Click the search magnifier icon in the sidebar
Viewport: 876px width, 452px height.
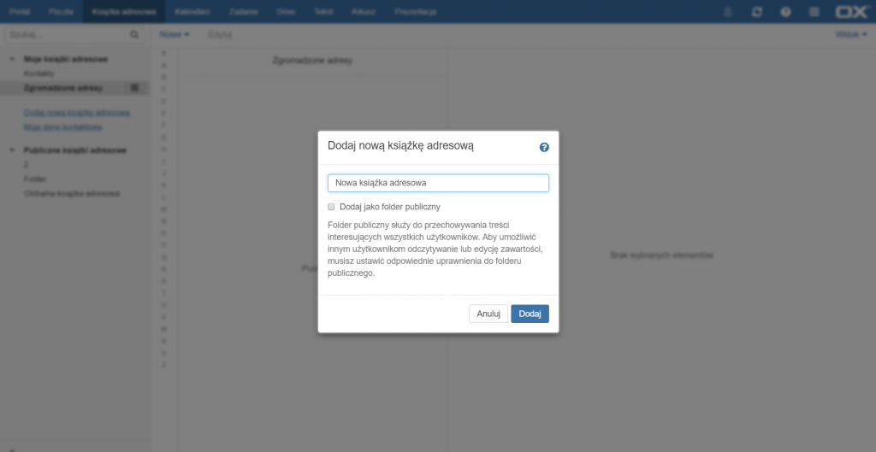tap(133, 35)
